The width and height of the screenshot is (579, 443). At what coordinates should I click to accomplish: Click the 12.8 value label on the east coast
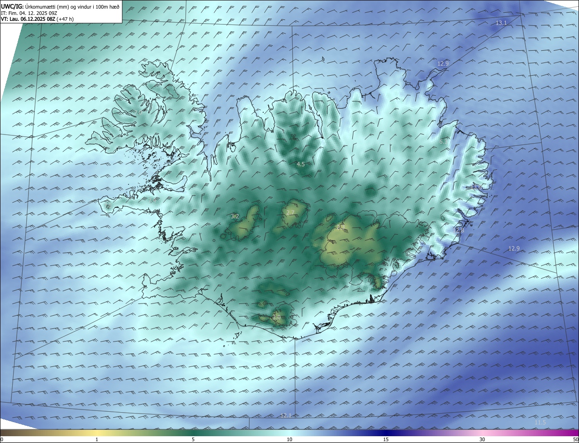[x=458, y=231]
